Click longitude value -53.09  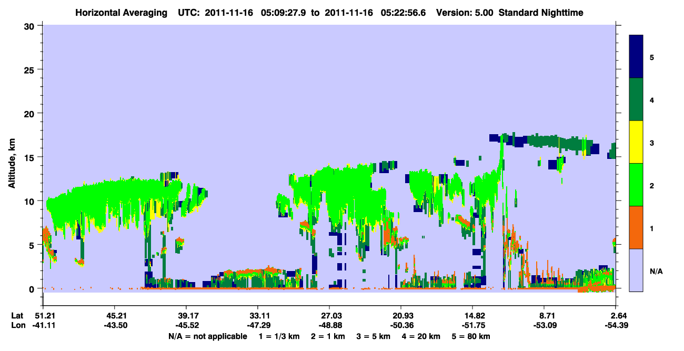pos(545,325)
